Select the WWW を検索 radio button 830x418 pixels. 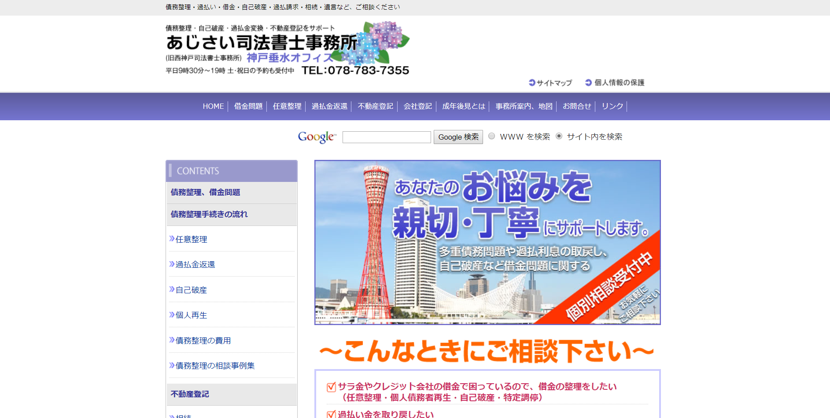[491, 136]
